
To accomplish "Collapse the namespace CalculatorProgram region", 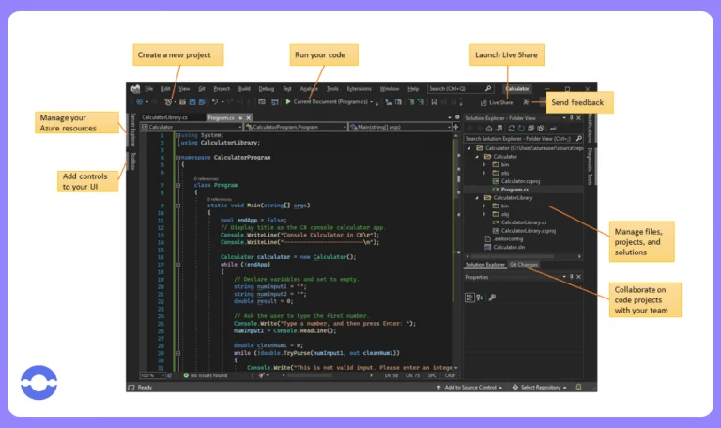I will [178, 158].
